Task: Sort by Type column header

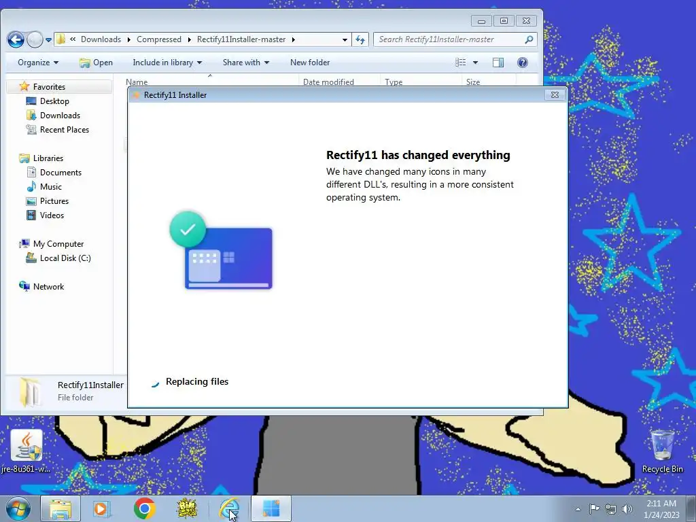Action: (421, 82)
